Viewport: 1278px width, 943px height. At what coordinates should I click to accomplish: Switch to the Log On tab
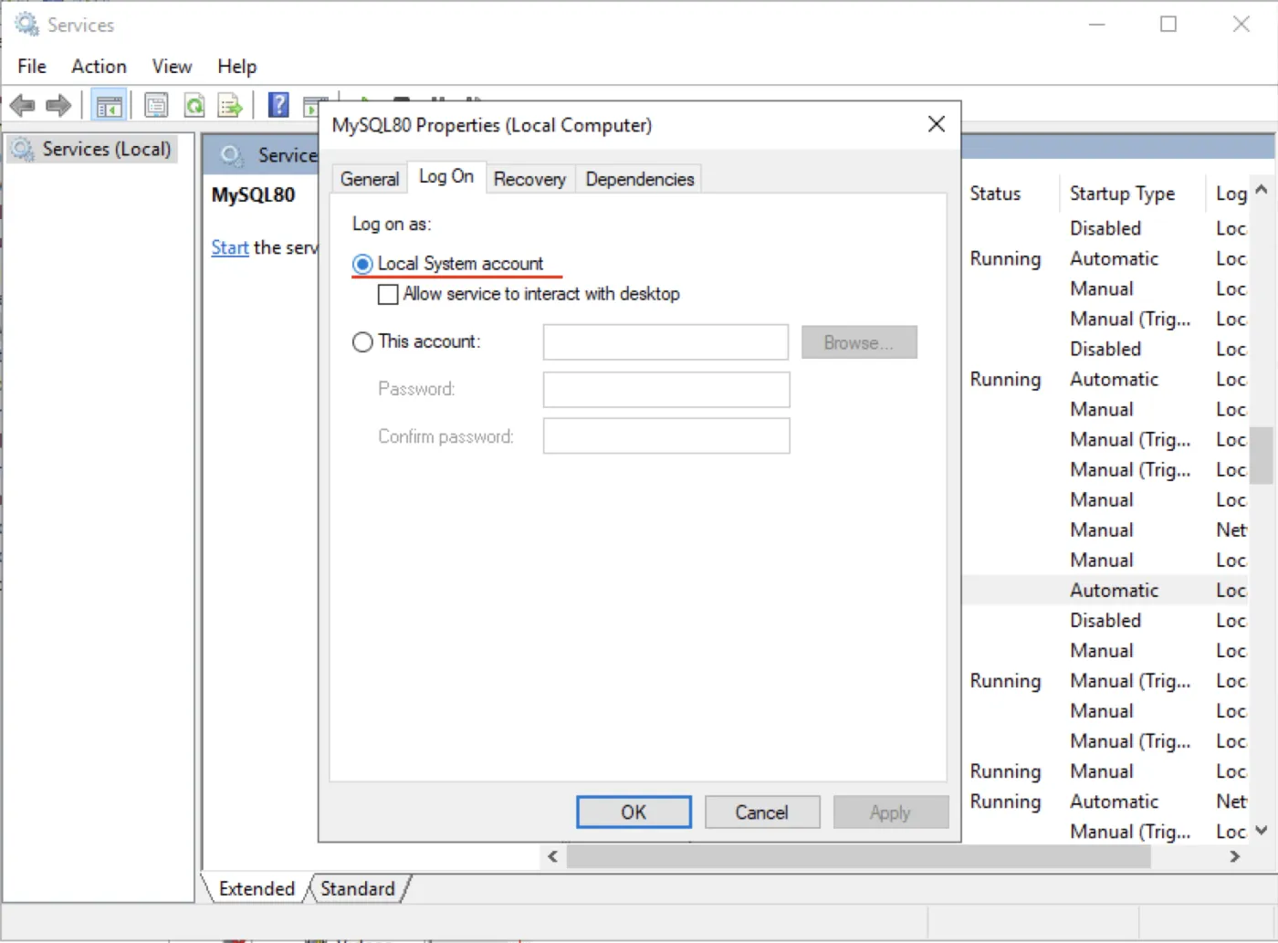pos(446,176)
